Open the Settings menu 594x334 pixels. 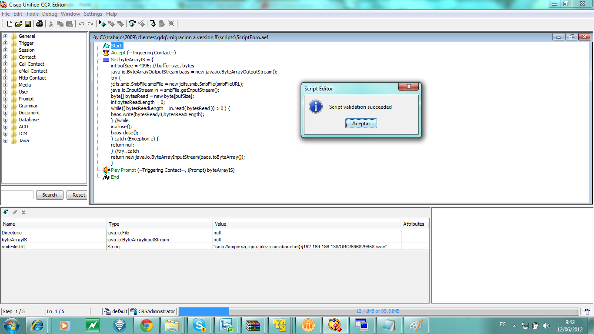93,14
